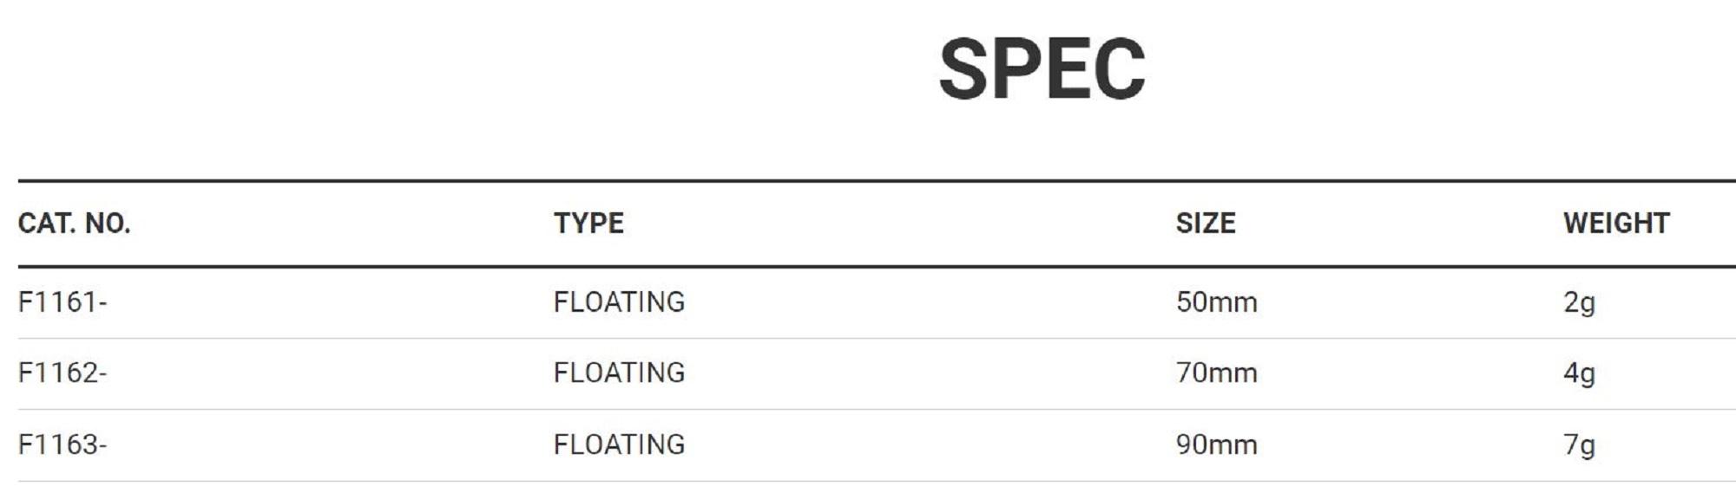1736x493 pixels.
Task: Click FLOATING type in F1162 row
Action: [619, 373]
